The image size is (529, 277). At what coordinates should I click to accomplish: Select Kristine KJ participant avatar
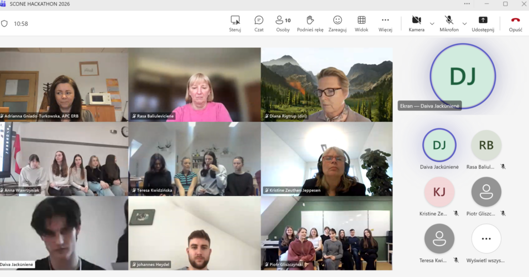pos(439,193)
